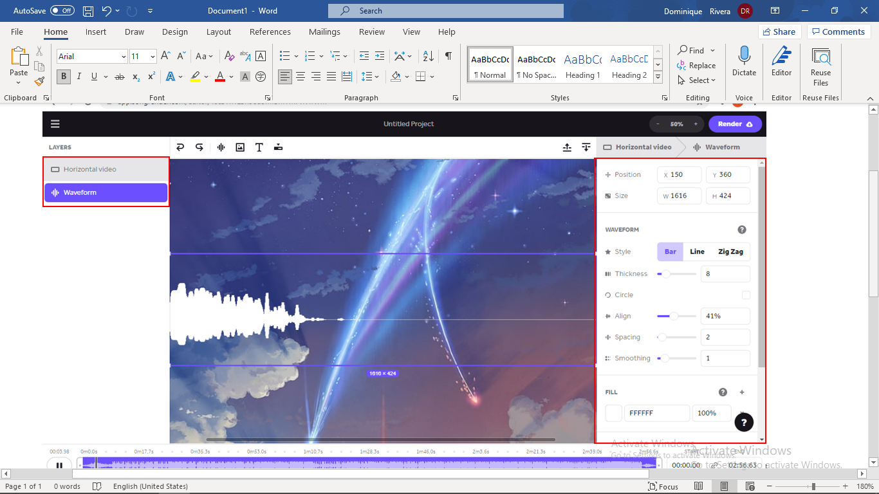
Task: Apply the red font color
Action: [220, 77]
